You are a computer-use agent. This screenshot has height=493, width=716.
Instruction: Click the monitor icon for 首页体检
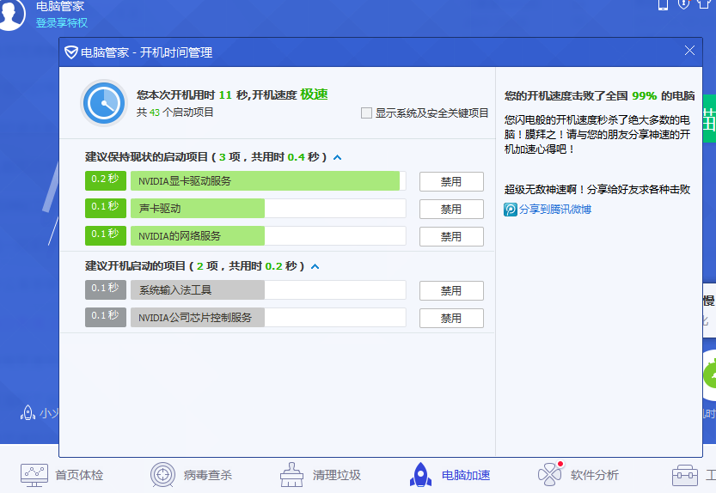click(34, 475)
